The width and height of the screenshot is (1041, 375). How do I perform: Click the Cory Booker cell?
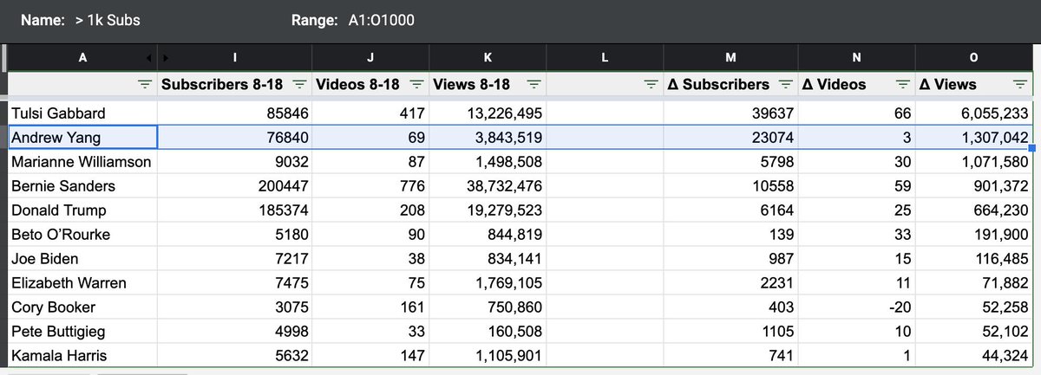click(83, 307)
